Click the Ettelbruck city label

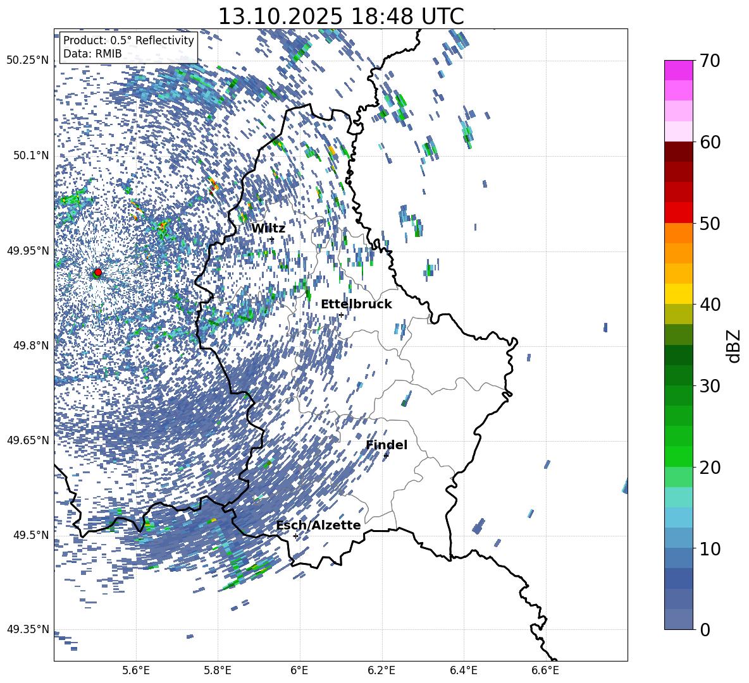356,305
